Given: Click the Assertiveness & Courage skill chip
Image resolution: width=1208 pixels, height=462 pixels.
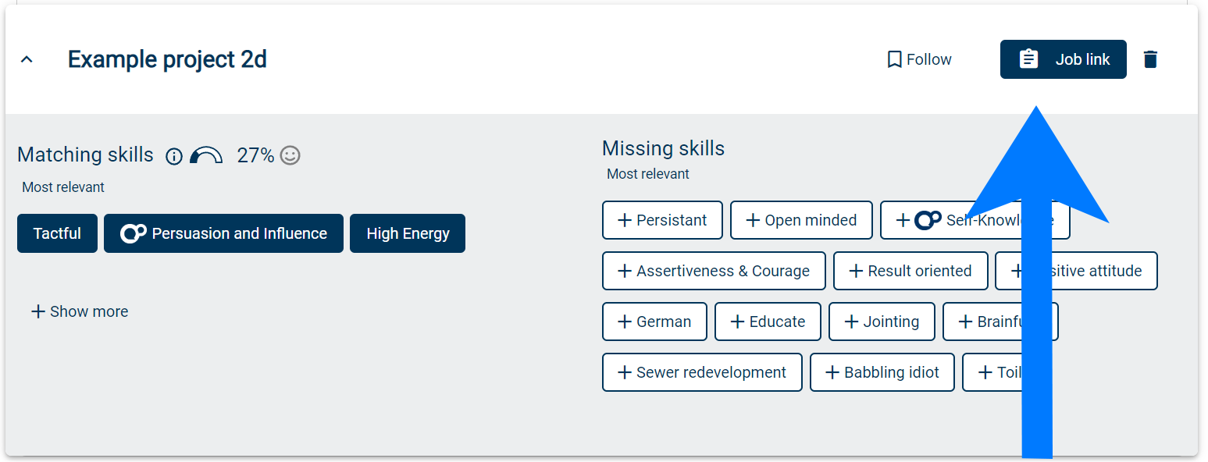Looking at the screenshot, I should click(713, 271).
